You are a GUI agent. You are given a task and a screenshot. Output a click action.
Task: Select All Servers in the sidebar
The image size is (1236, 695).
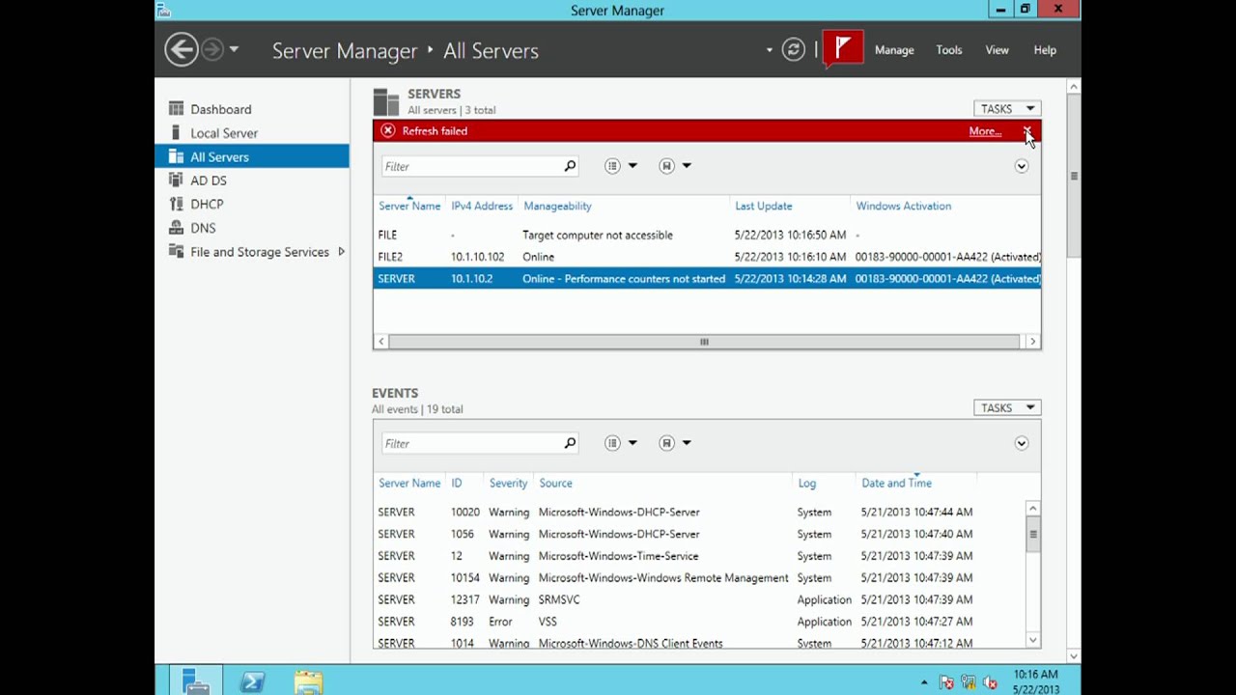252,156
